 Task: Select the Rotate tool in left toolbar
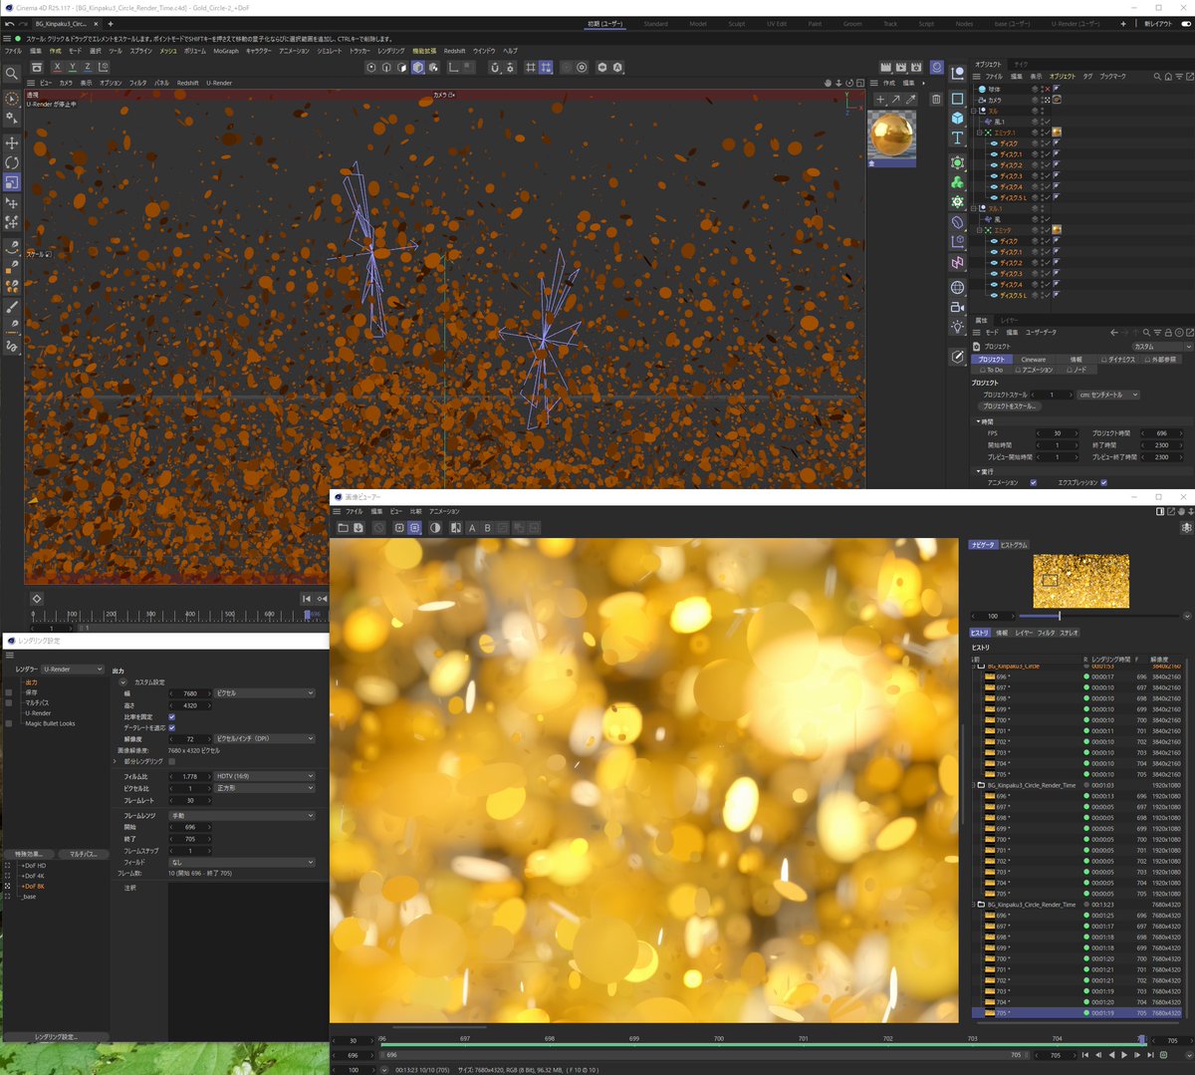tap(12, 162)
